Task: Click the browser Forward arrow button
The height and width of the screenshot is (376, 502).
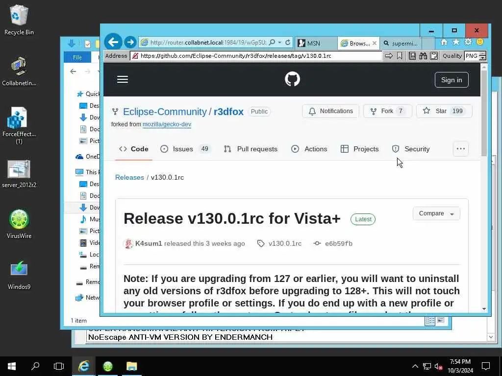Action: click(x=130, y=42)
